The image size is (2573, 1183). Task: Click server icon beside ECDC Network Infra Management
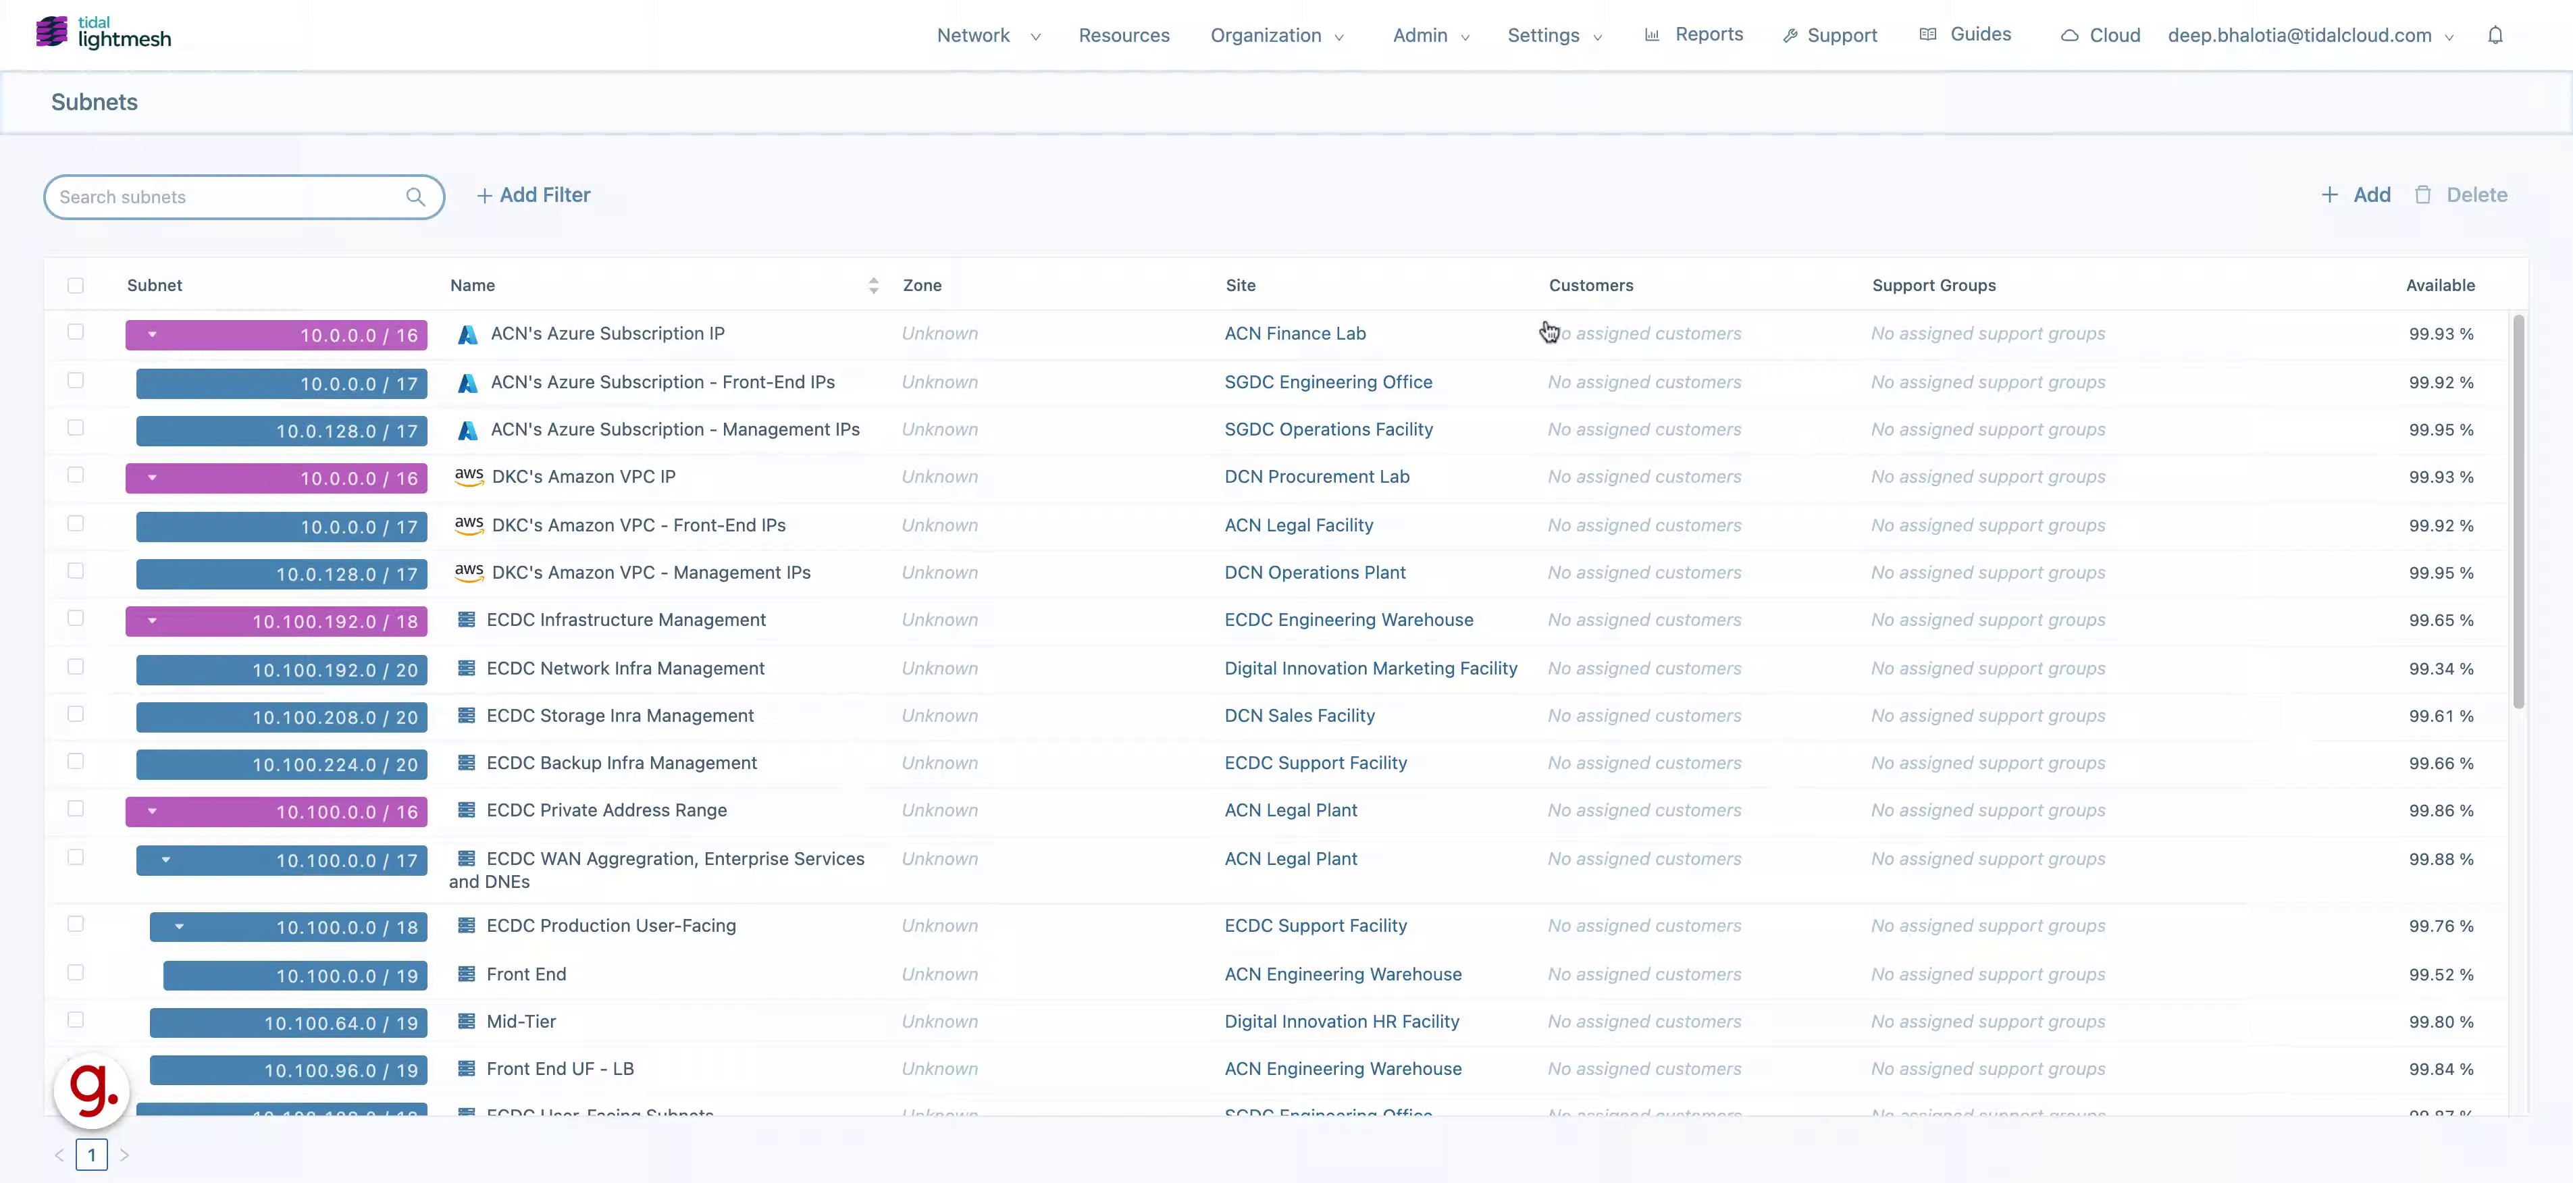pyautogui.click(x=467, y=668)
